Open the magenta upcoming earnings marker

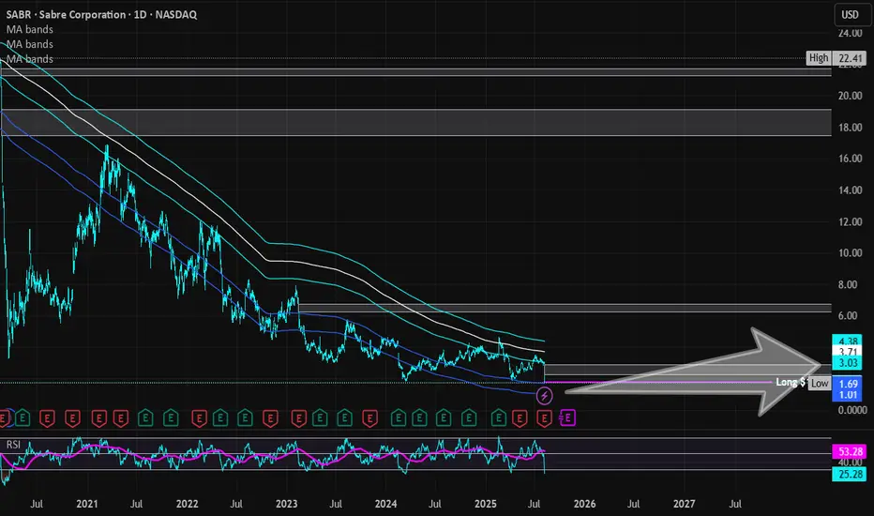567,417
